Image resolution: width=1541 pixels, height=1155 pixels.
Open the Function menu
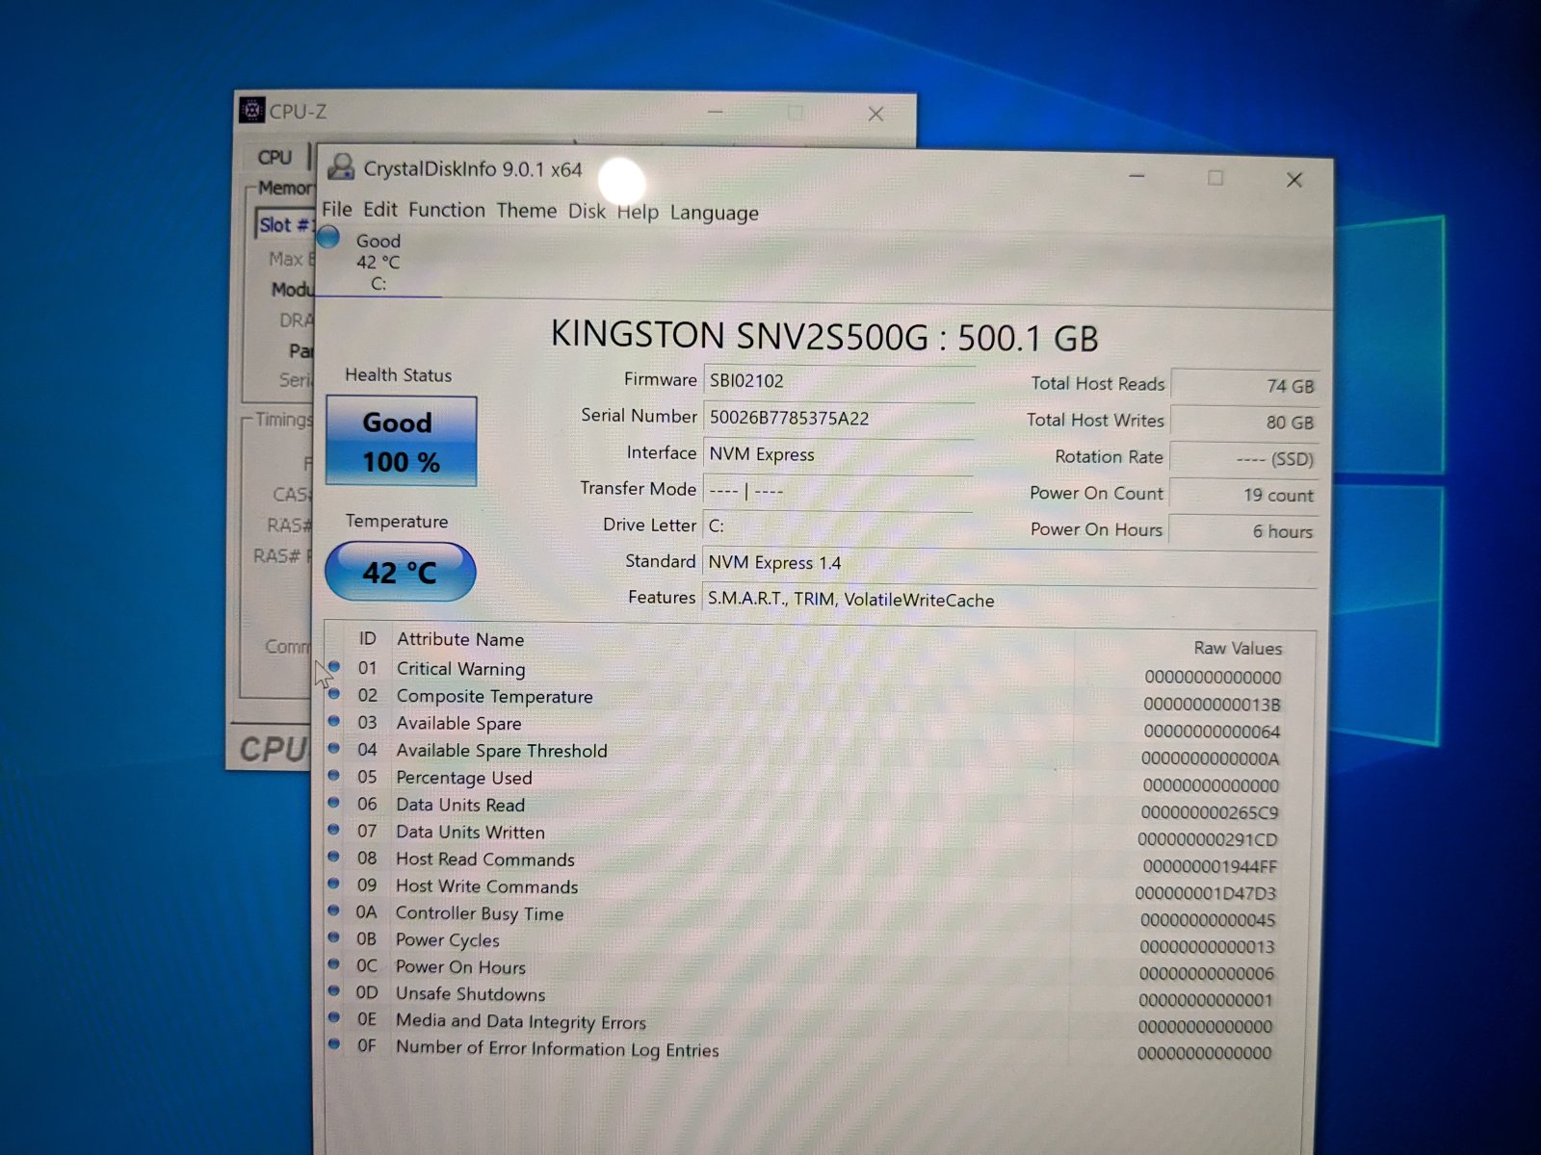[447, 210]
